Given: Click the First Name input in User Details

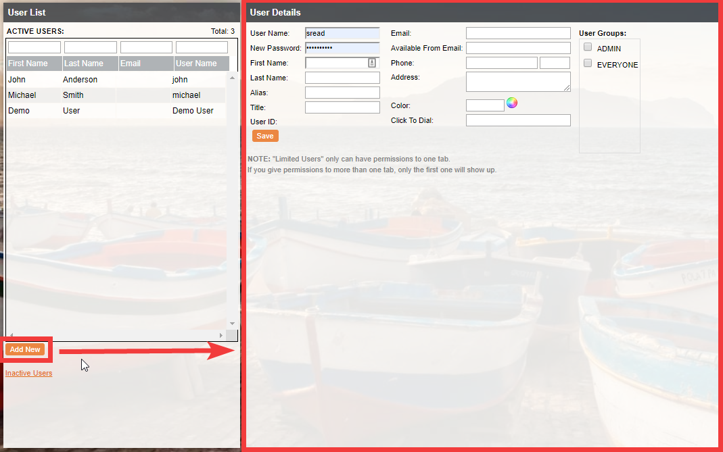Looking at the screenshot, I should click(x=342, y=63).
